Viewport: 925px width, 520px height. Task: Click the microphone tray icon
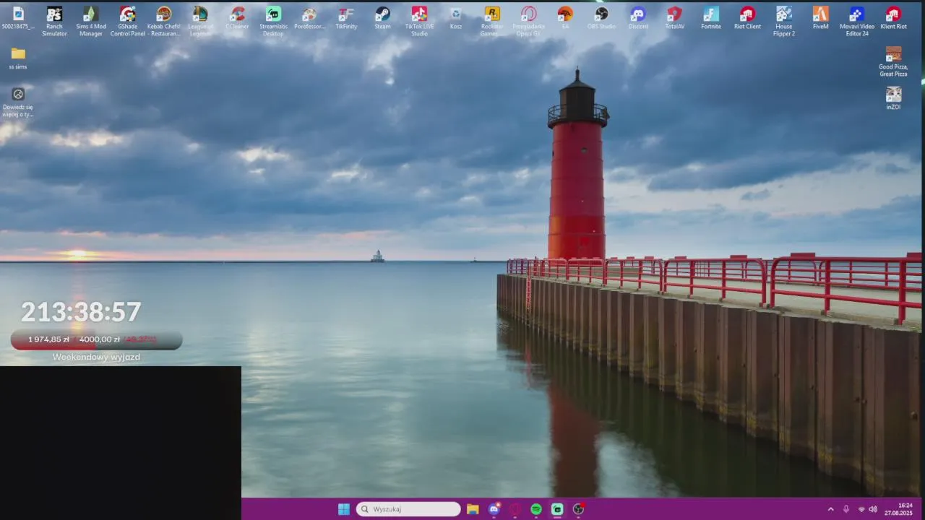846,509
